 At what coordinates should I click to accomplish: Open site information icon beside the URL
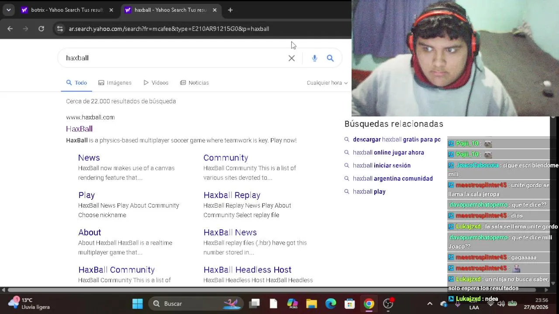(60, 29)
